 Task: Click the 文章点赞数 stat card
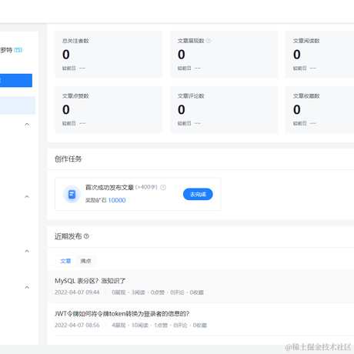click(109, 109)
